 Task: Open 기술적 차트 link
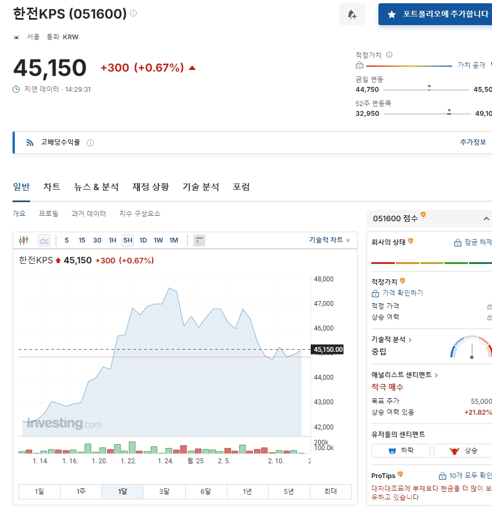329,240
